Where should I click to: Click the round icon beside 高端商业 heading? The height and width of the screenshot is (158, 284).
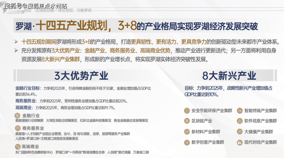pyautogui.click(x=18, y=146)
